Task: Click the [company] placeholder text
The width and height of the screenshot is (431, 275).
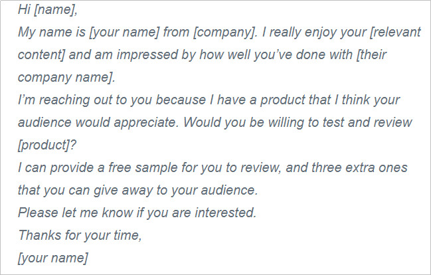Action: [x=226, y=32]
